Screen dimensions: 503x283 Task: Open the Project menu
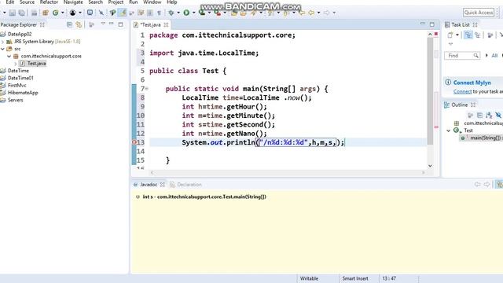click(x=116, y=2)
